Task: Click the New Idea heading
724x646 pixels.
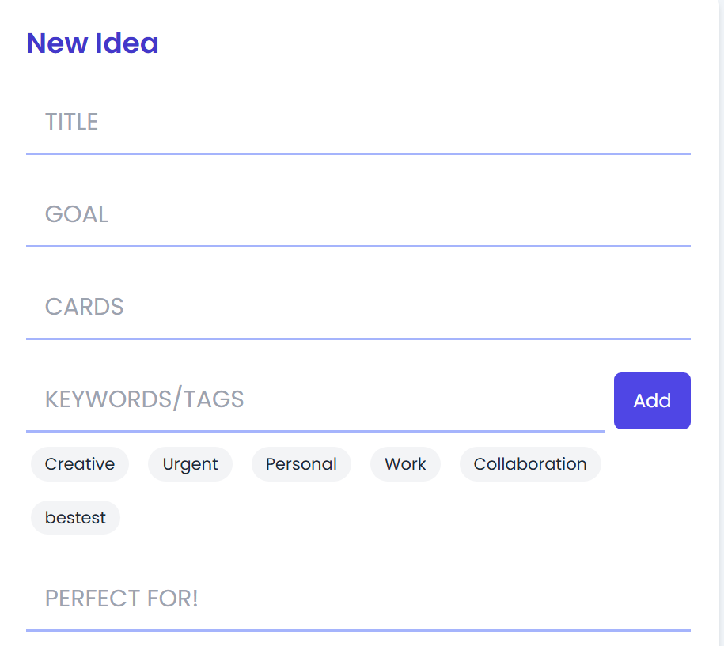Action: click(x=93, y=43)
